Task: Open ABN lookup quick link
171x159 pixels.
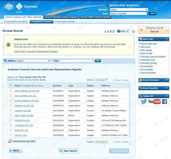Action: pyautogui.click(x=145, y=47)
